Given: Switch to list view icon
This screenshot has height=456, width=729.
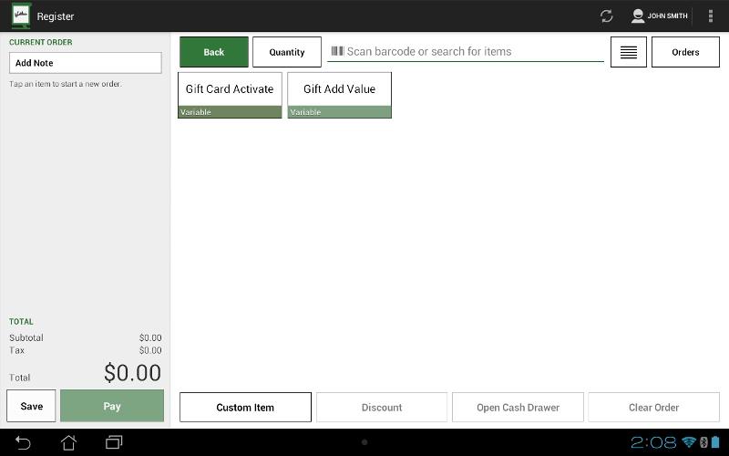Looking at the screenshot, I should [628, 52].
